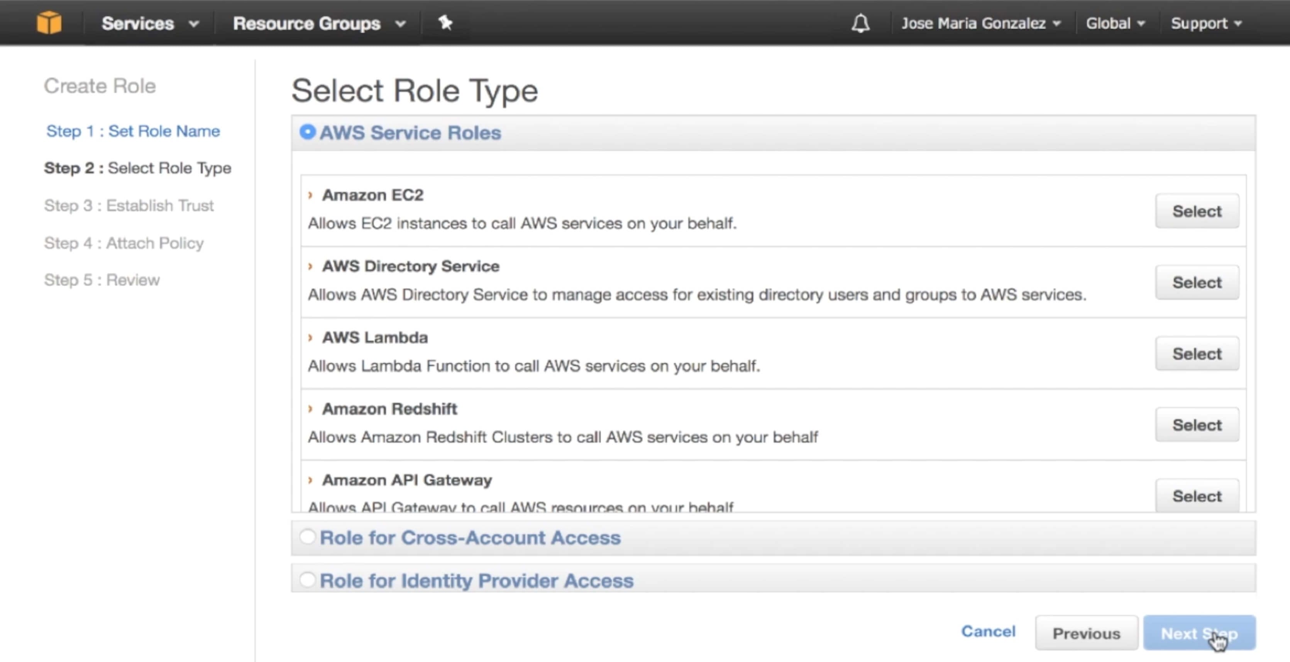Click Select for AWS Lambda
Viewport: 1290px width, 662px height.
[x=1197, y=353]
